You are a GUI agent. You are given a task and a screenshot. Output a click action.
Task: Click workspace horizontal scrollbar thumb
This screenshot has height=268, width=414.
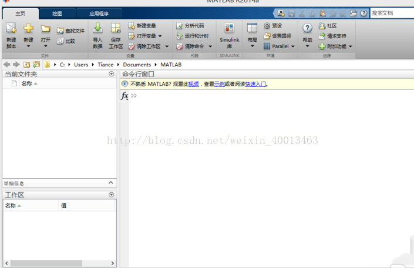[x=46, y=263]
